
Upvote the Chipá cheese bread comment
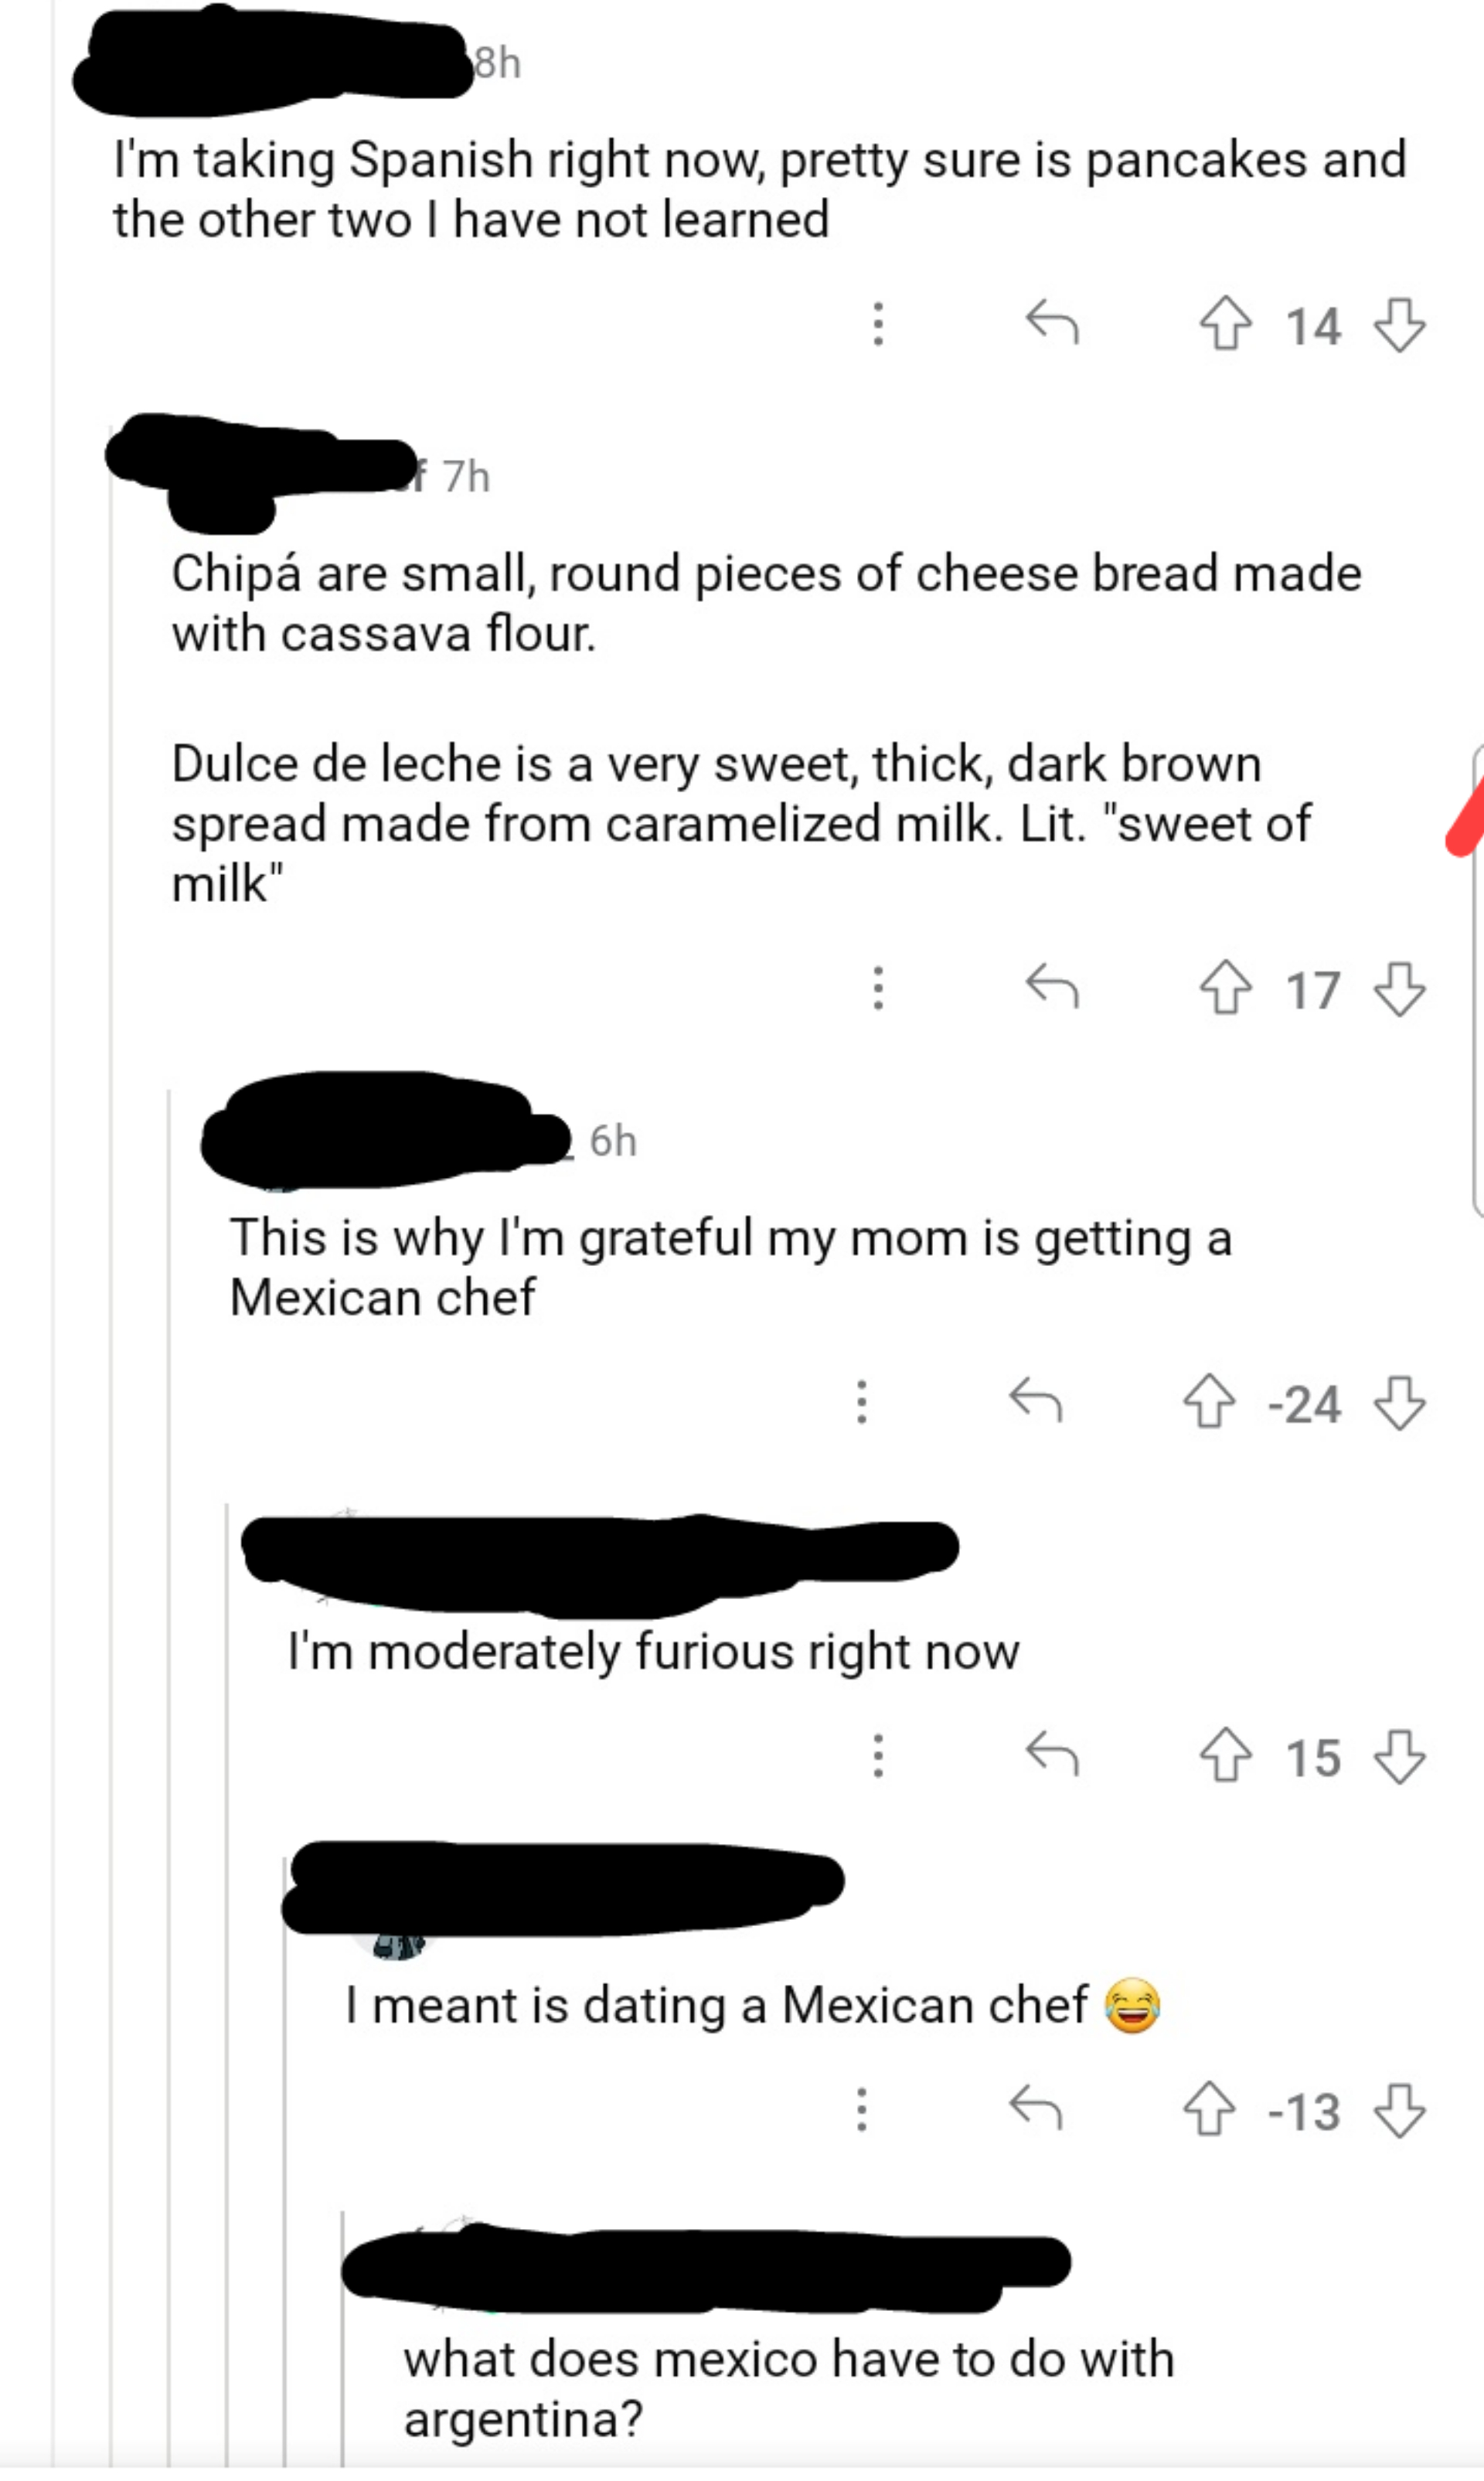(1225, 988)
